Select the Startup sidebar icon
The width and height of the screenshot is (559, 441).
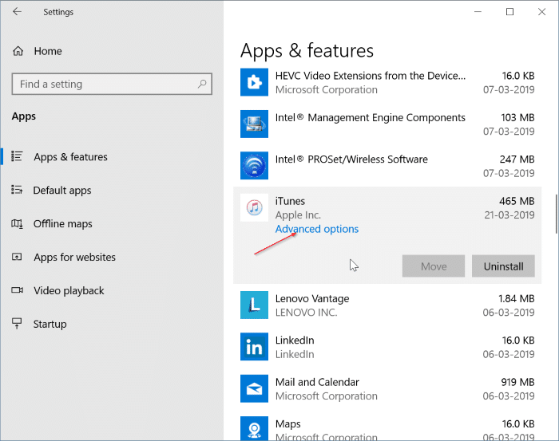(17, 324)
